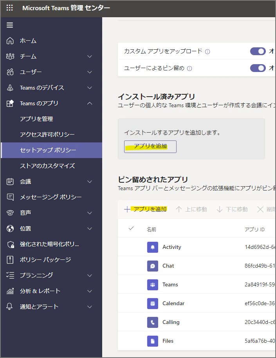
Task: Click app ID 86fcd49b-61
Action: pyautogui.click(x=260, y=266)
